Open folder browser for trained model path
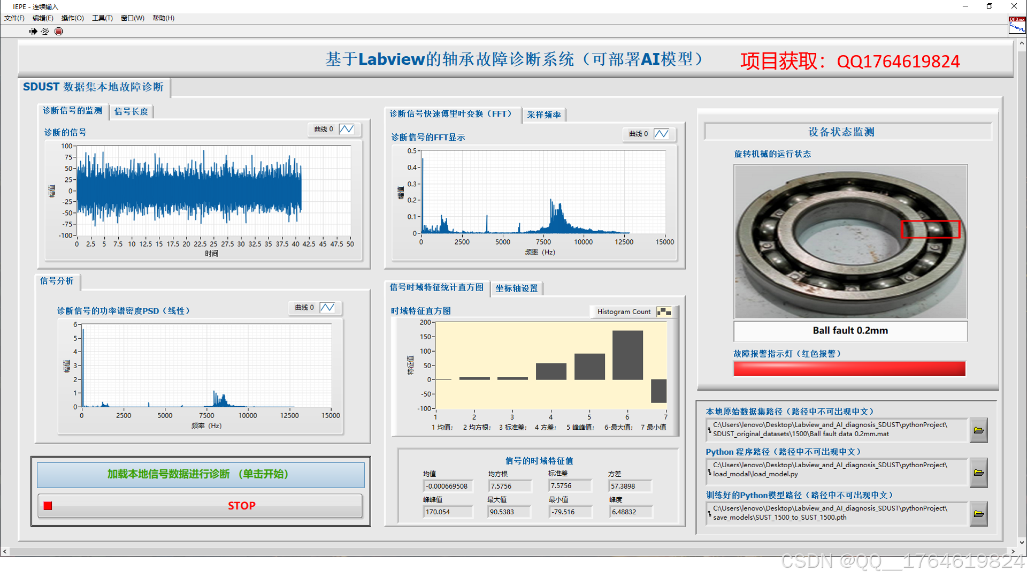This screenshot has width=1027, height=578. click(x=978, y=514)
